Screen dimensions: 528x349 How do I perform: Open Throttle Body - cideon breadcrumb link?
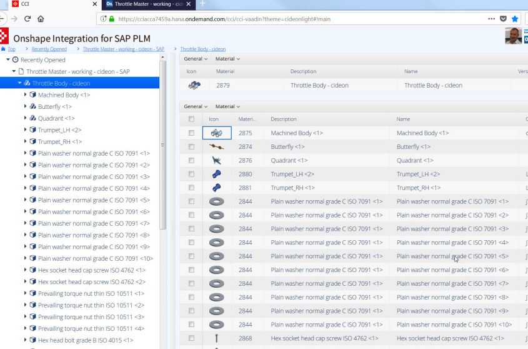point(202,49)
